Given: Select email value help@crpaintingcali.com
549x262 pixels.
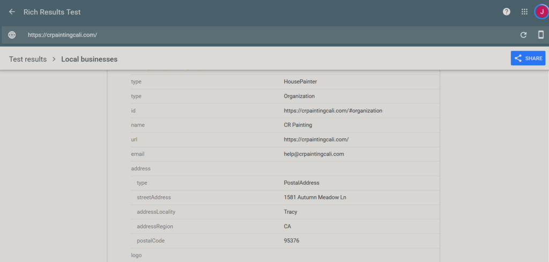Looking at the screenshot, I should (314, 154).
